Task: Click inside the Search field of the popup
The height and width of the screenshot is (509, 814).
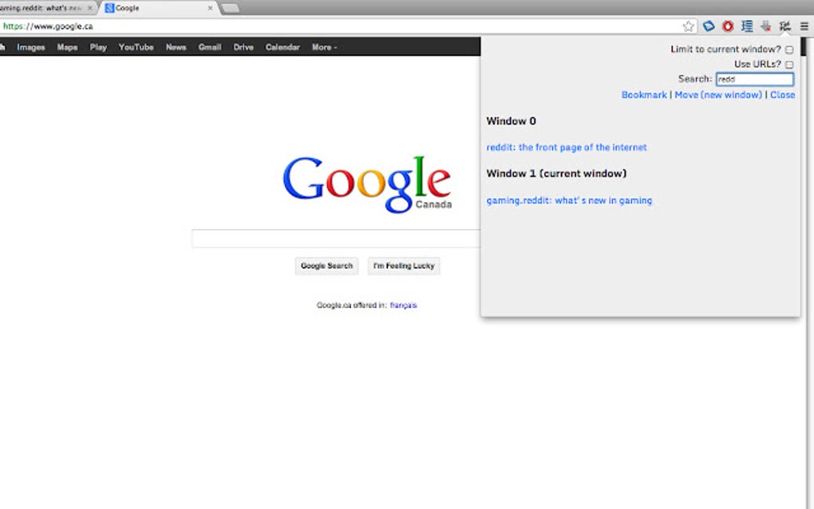Action: (x=753, y=79)
